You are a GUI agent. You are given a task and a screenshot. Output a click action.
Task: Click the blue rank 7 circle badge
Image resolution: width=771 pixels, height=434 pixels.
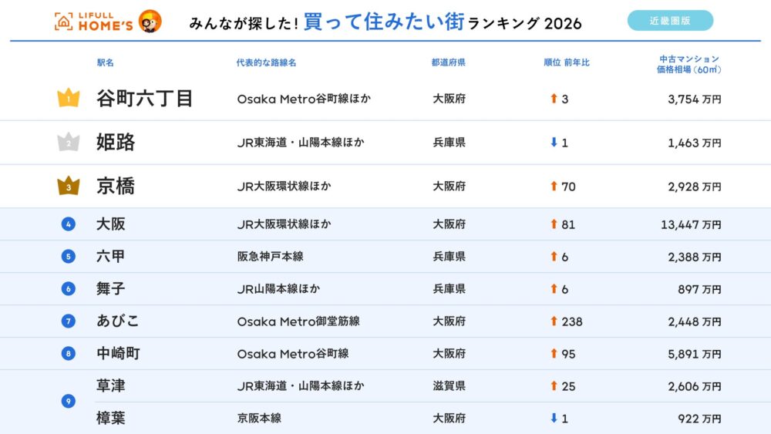pos(69,321)
